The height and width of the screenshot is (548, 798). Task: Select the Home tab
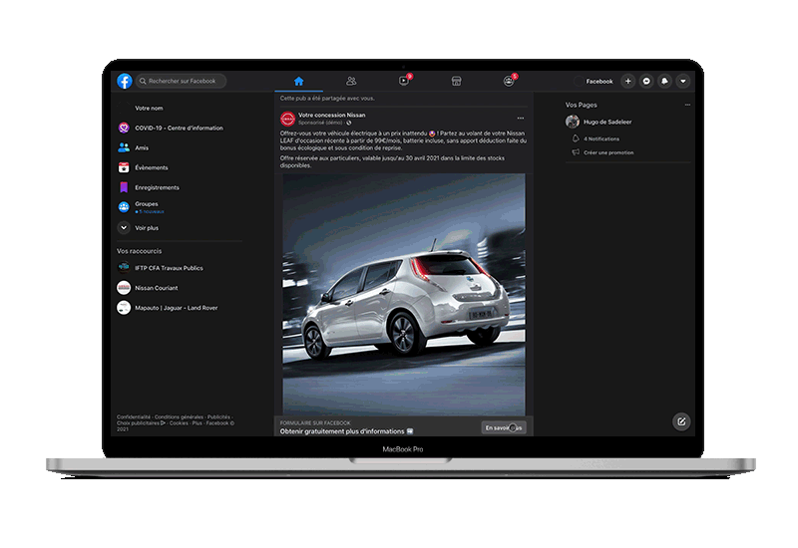[x=298, y=81]
